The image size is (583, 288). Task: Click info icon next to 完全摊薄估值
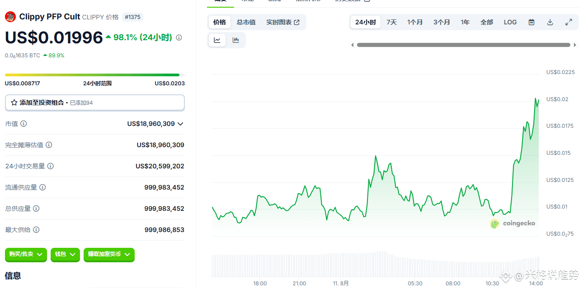(49, 145)
